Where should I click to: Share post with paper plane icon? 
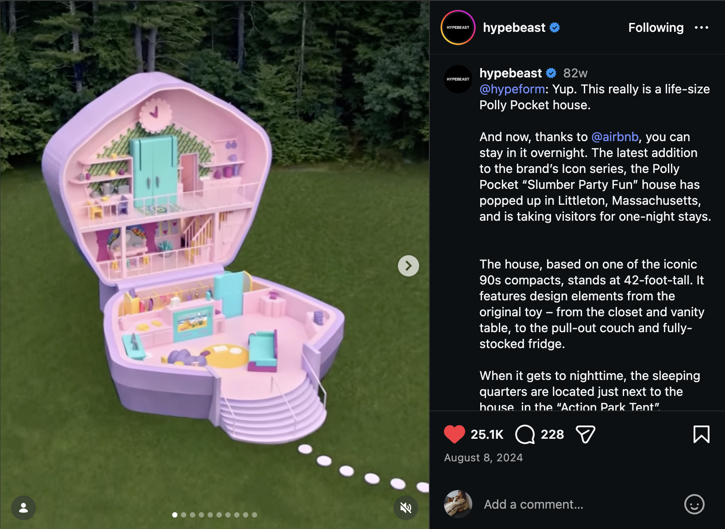585,434
